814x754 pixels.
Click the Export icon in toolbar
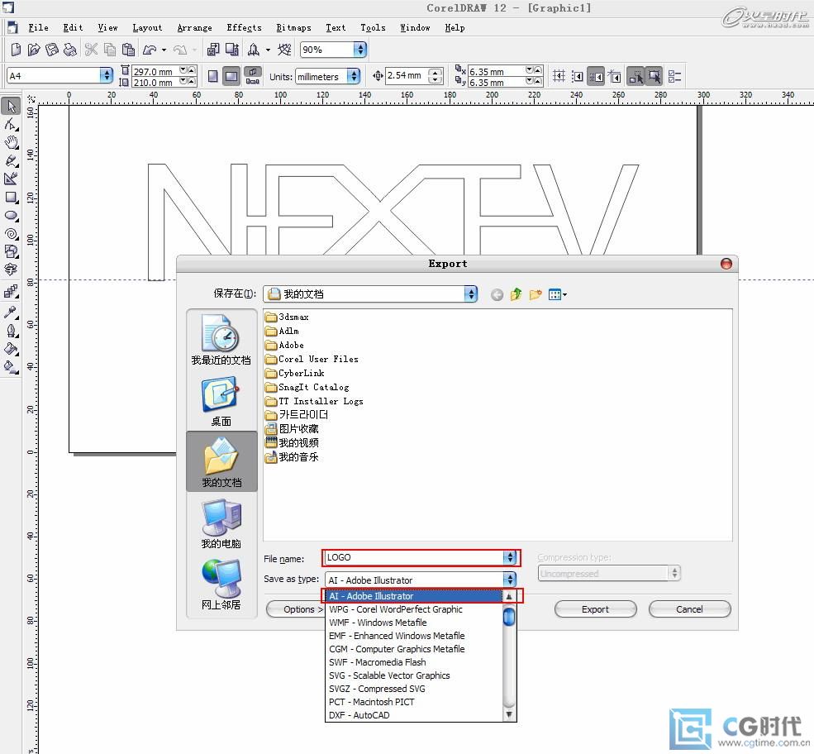(x=231, y=50)
